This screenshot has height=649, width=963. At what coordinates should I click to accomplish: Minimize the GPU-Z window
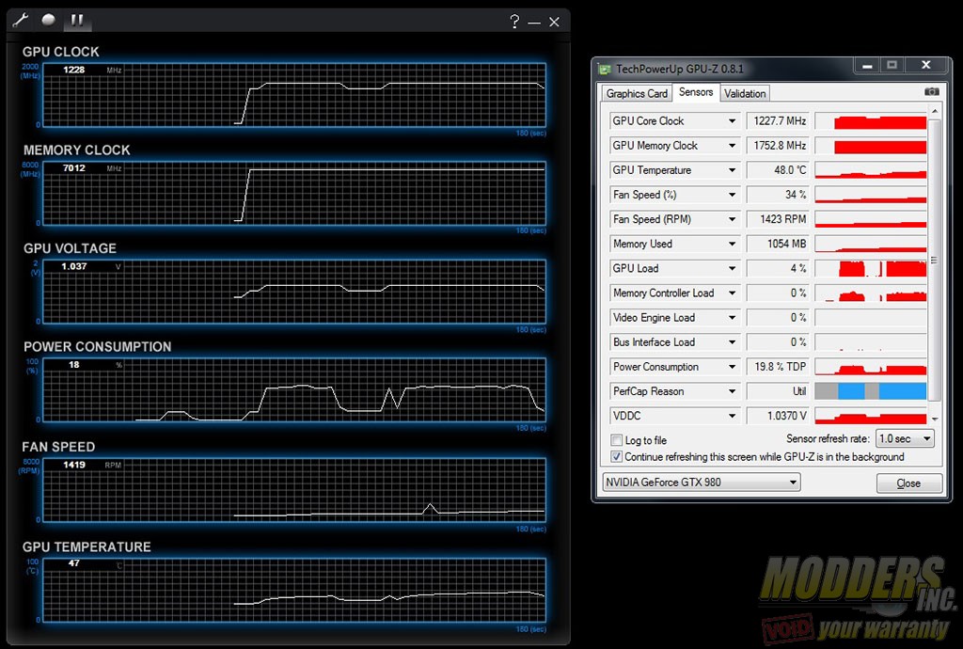[x=867, y=65]
